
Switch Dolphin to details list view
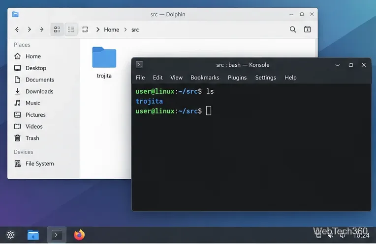pyautogui.click(x=71, y=29)
